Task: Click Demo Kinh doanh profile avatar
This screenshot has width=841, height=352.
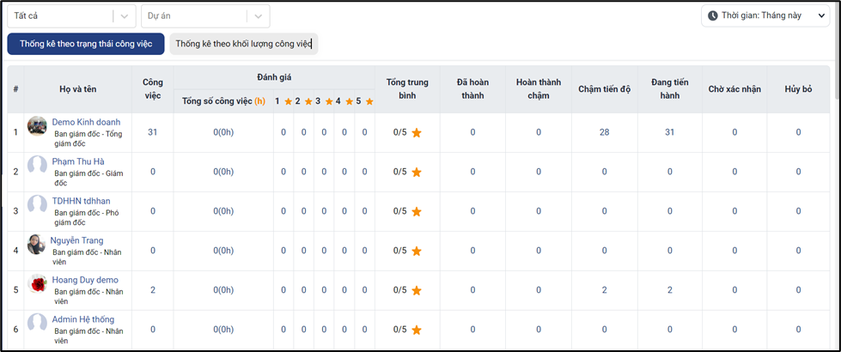Action: pos(37,126)
